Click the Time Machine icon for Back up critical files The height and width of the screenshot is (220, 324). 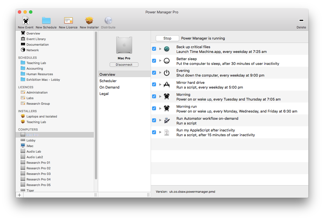(167, 49)
